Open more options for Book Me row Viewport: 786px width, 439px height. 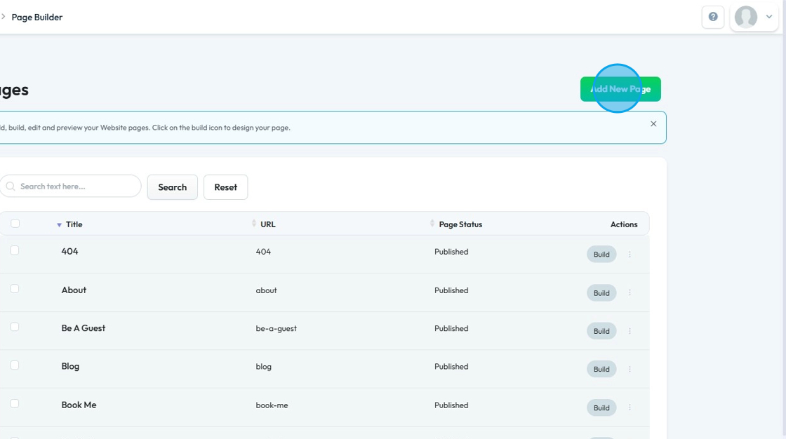[630, 407]
